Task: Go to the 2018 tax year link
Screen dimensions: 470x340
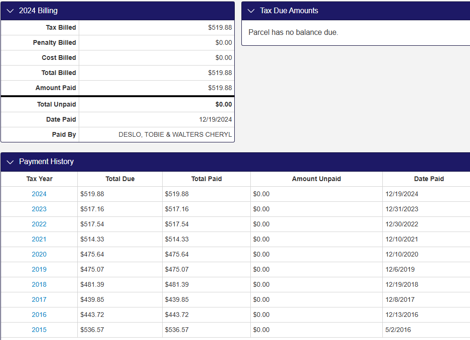Action: pyautogui.click(x=39, y=284)
